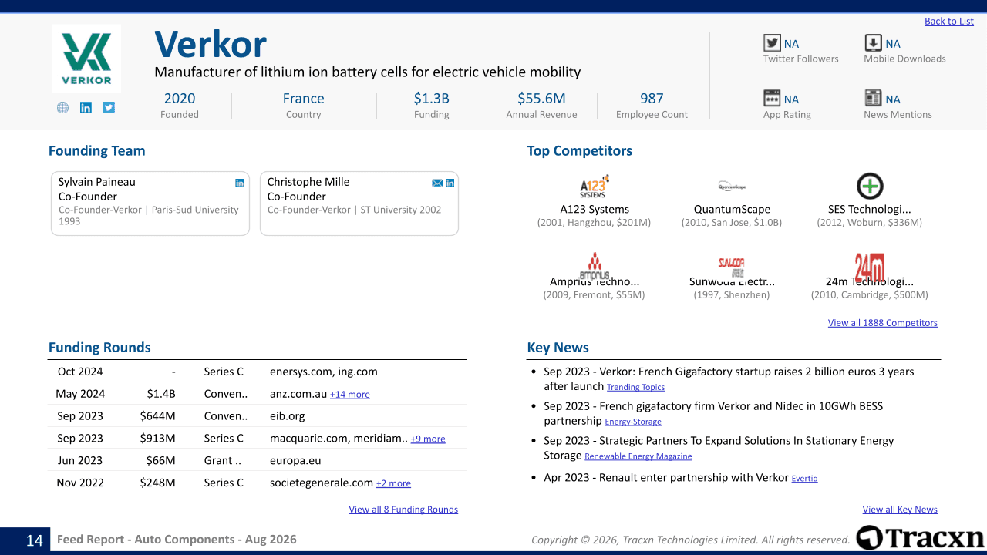Click the Sylvain Paineau founder name

coord(96,182)
